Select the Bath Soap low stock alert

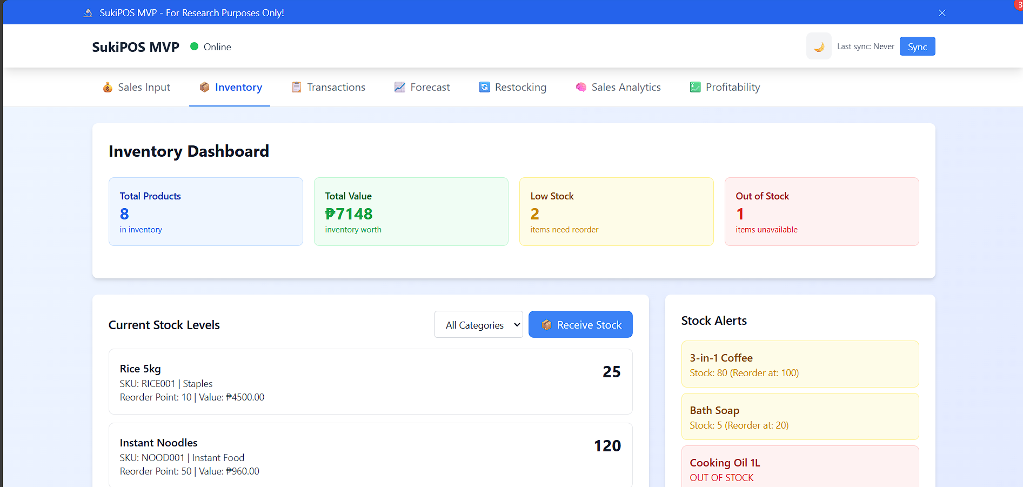pos(800,417)
